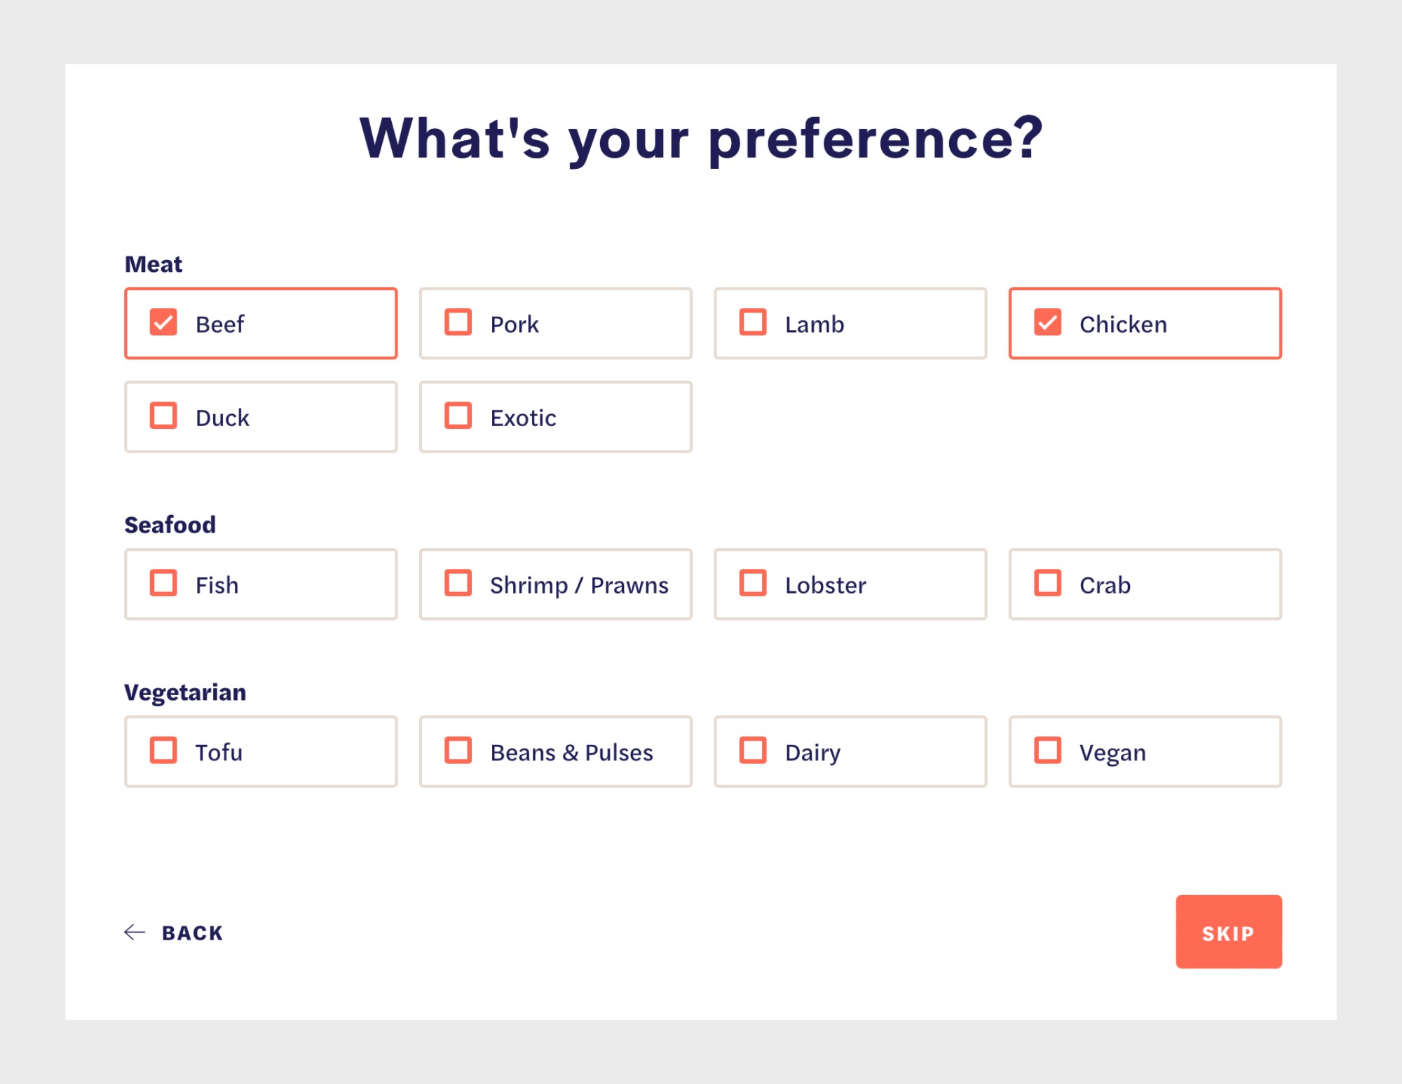Click the Seafood section heading
The width and height of the screenshot is (1402, 1084).
click(170, 525)
